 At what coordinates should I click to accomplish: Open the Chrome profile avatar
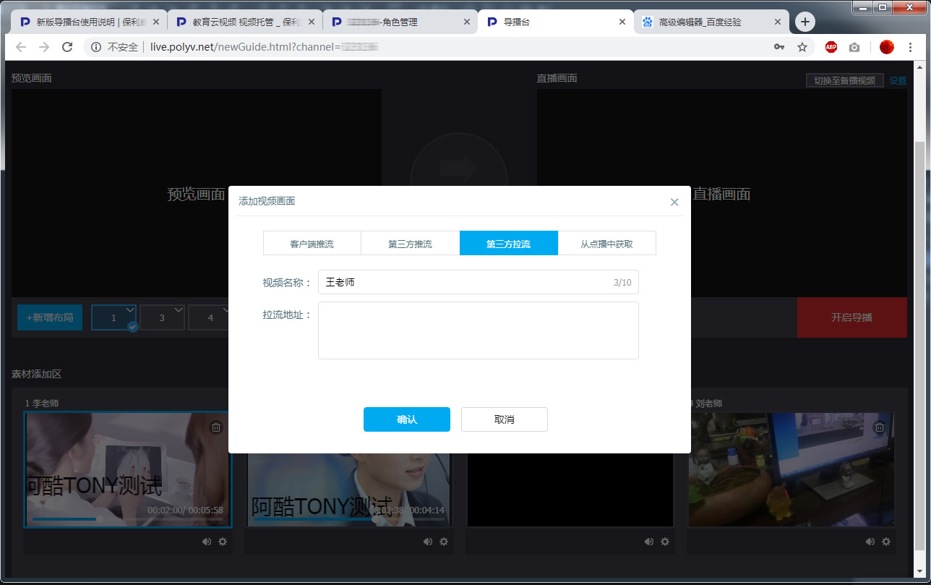tap(887, 47)
